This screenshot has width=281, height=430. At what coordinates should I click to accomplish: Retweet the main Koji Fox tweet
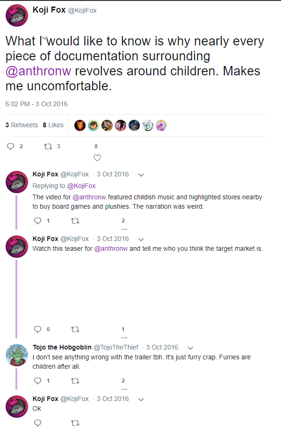48,146
